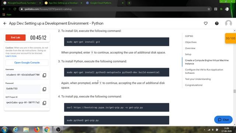The width and height of the screenshot is (236, 133).
Task: Click the 30/100 score badge
Action: tap(230, 38)
